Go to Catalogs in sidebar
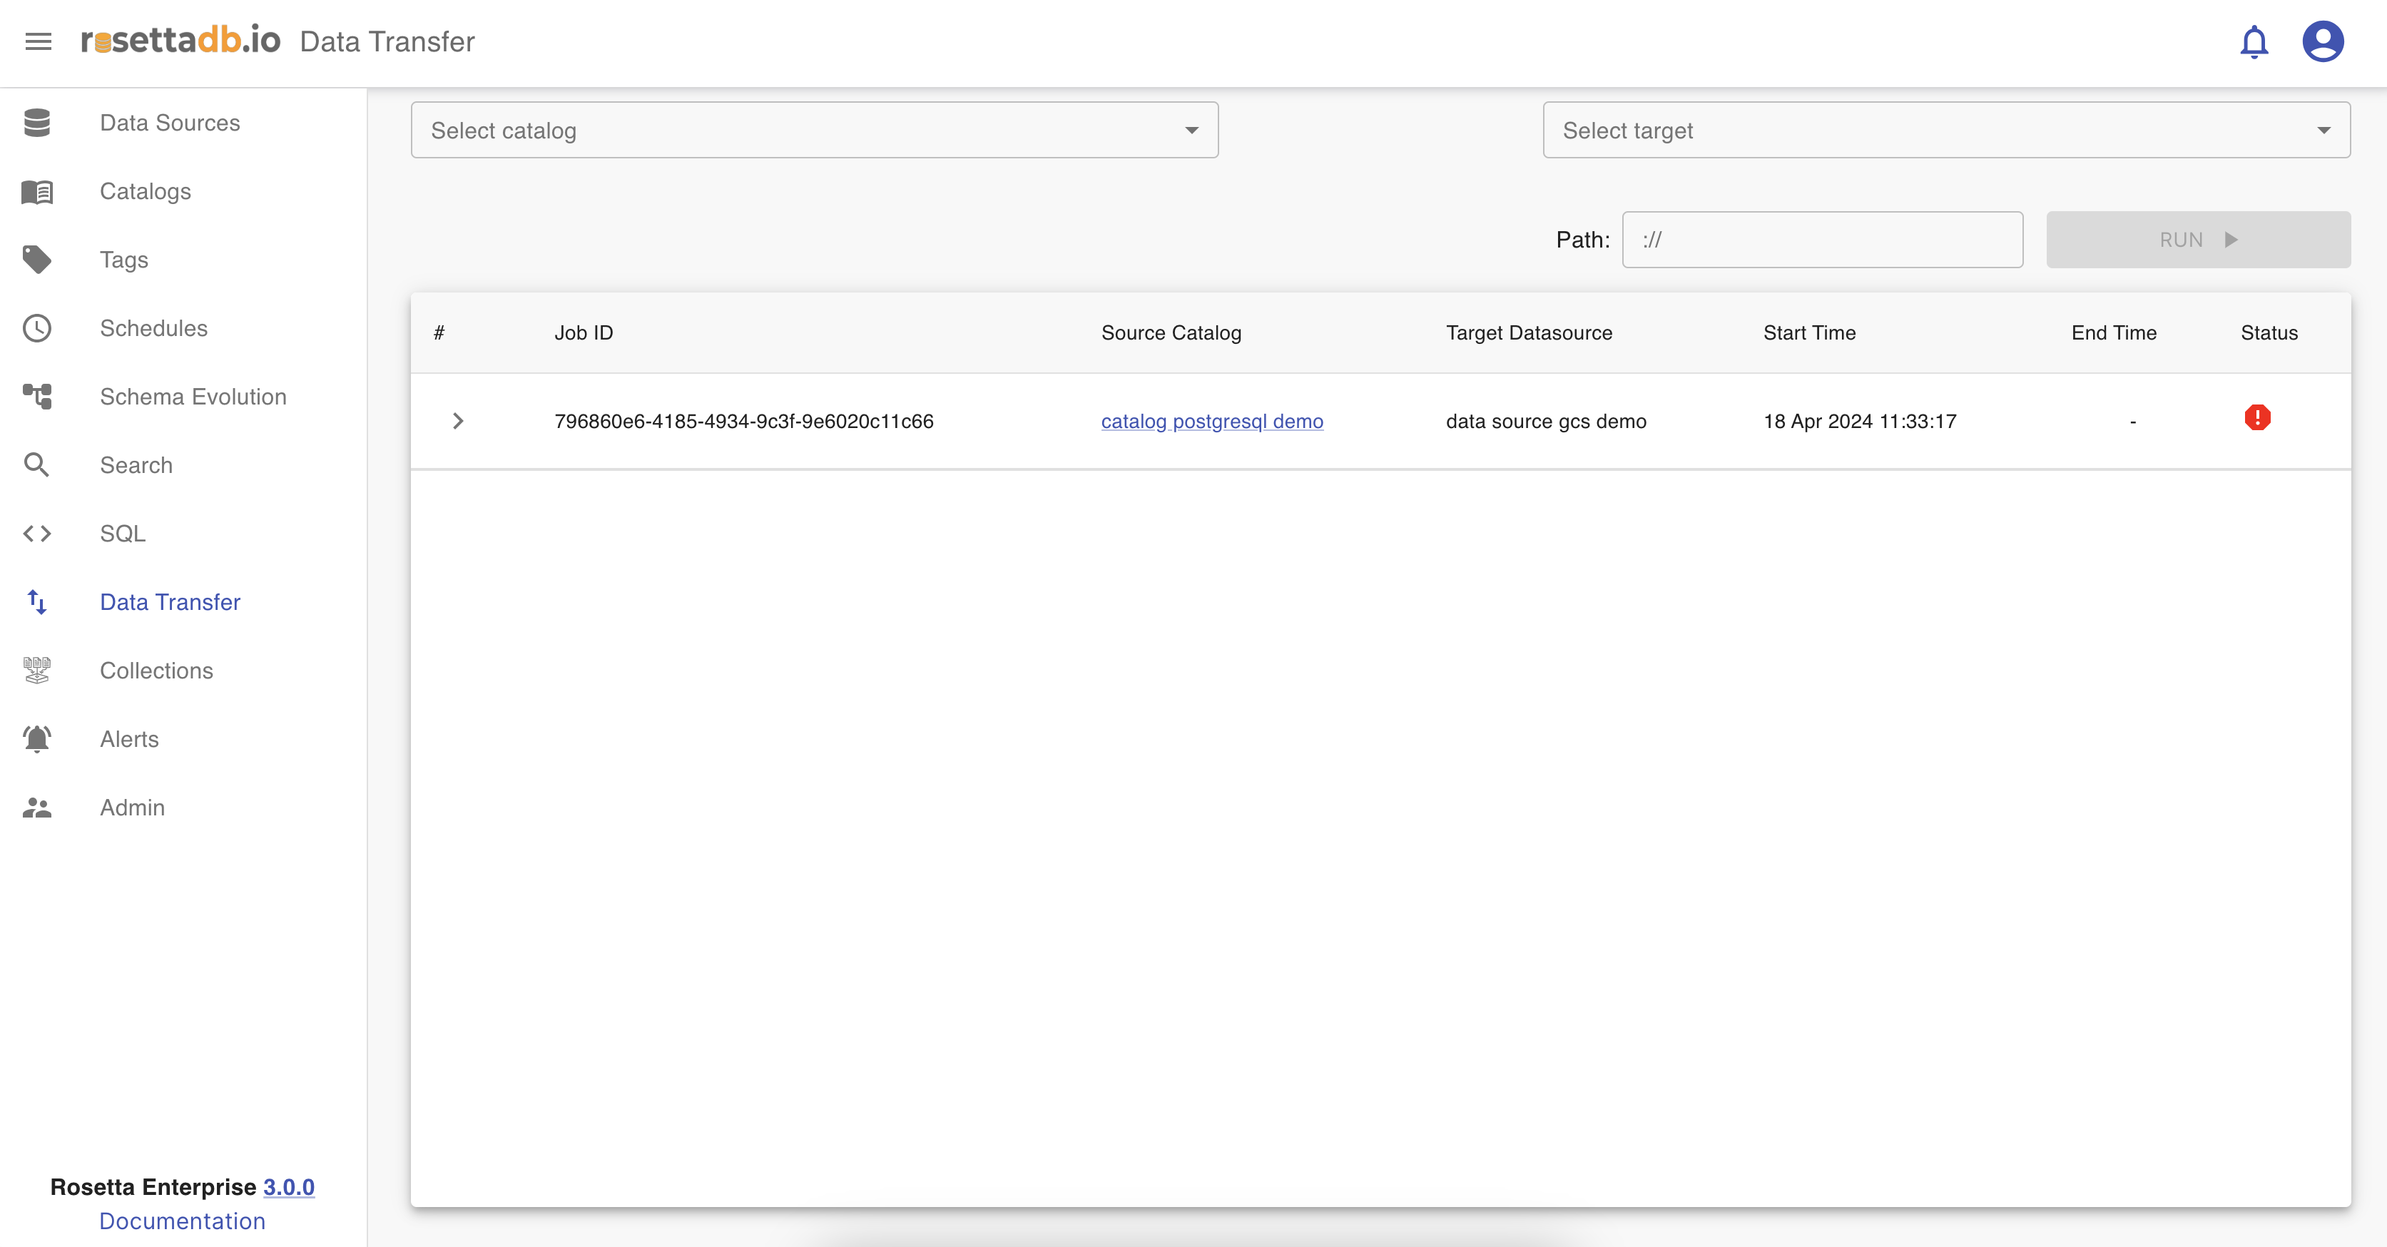Image resolution: width=2387 pixels, height=1247 pixels. point(146,192)
